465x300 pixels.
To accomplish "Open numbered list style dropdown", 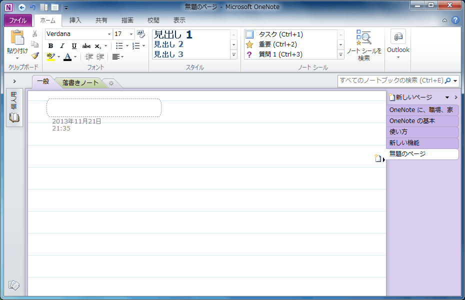I will click(144, 46).
